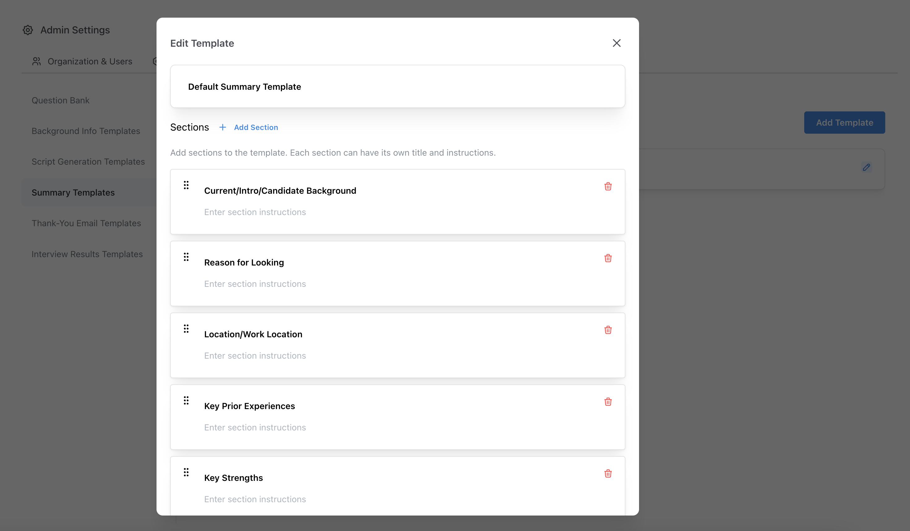Click the Add Template button
This screenshot has height=531, width=910.
(844, 123)
